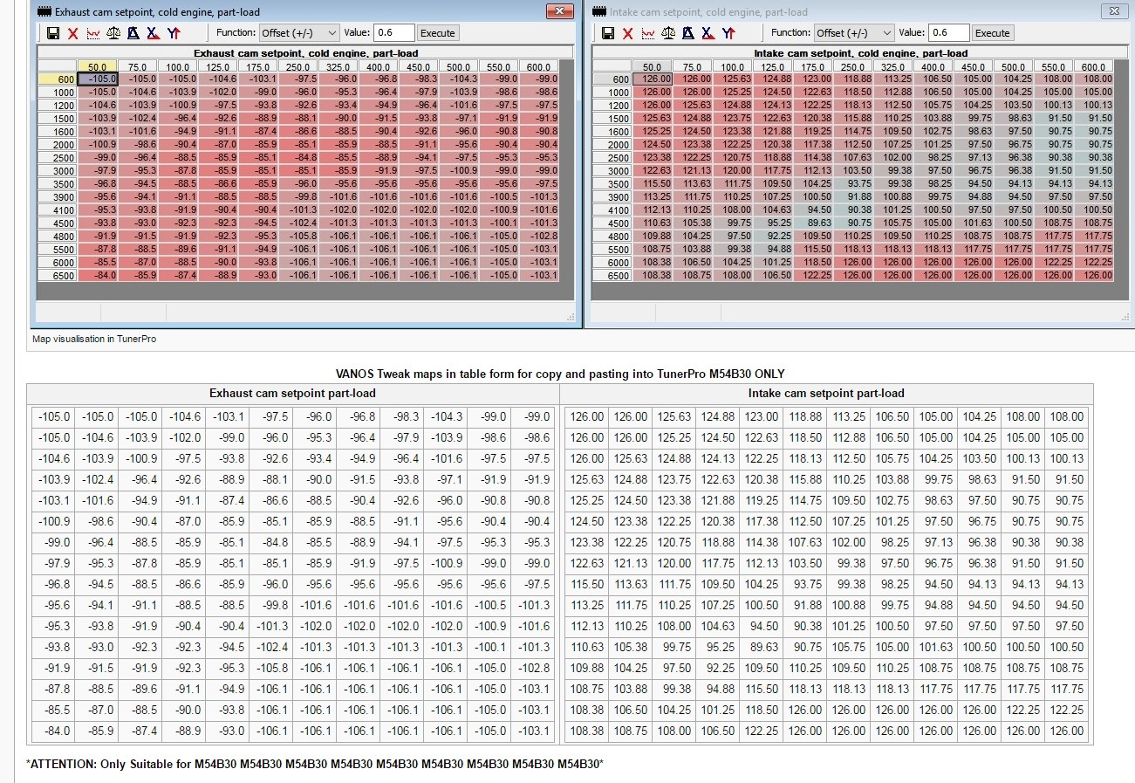Click the blue triangle icon in Exhaust cam toolbar
This screenshot has height=783, width=1135.
point(133,33)
